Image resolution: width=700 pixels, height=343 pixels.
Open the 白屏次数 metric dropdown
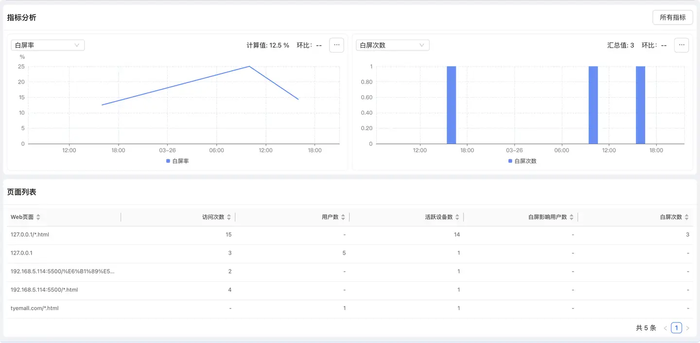point(392,45)
